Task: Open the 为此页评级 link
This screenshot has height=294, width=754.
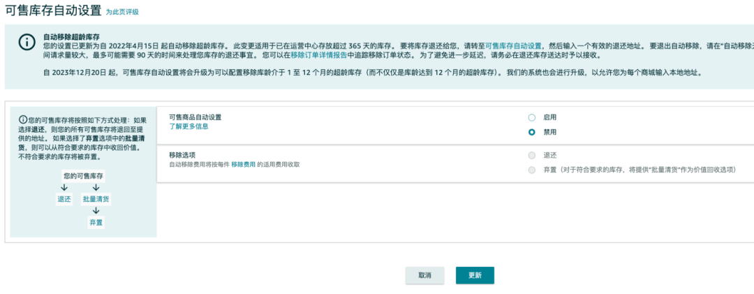Action: (x=122, y=12)
